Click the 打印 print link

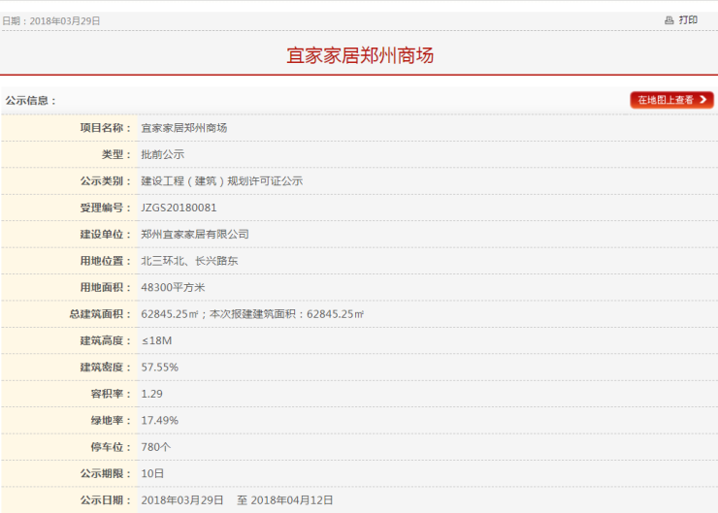(x=688, y=20)
